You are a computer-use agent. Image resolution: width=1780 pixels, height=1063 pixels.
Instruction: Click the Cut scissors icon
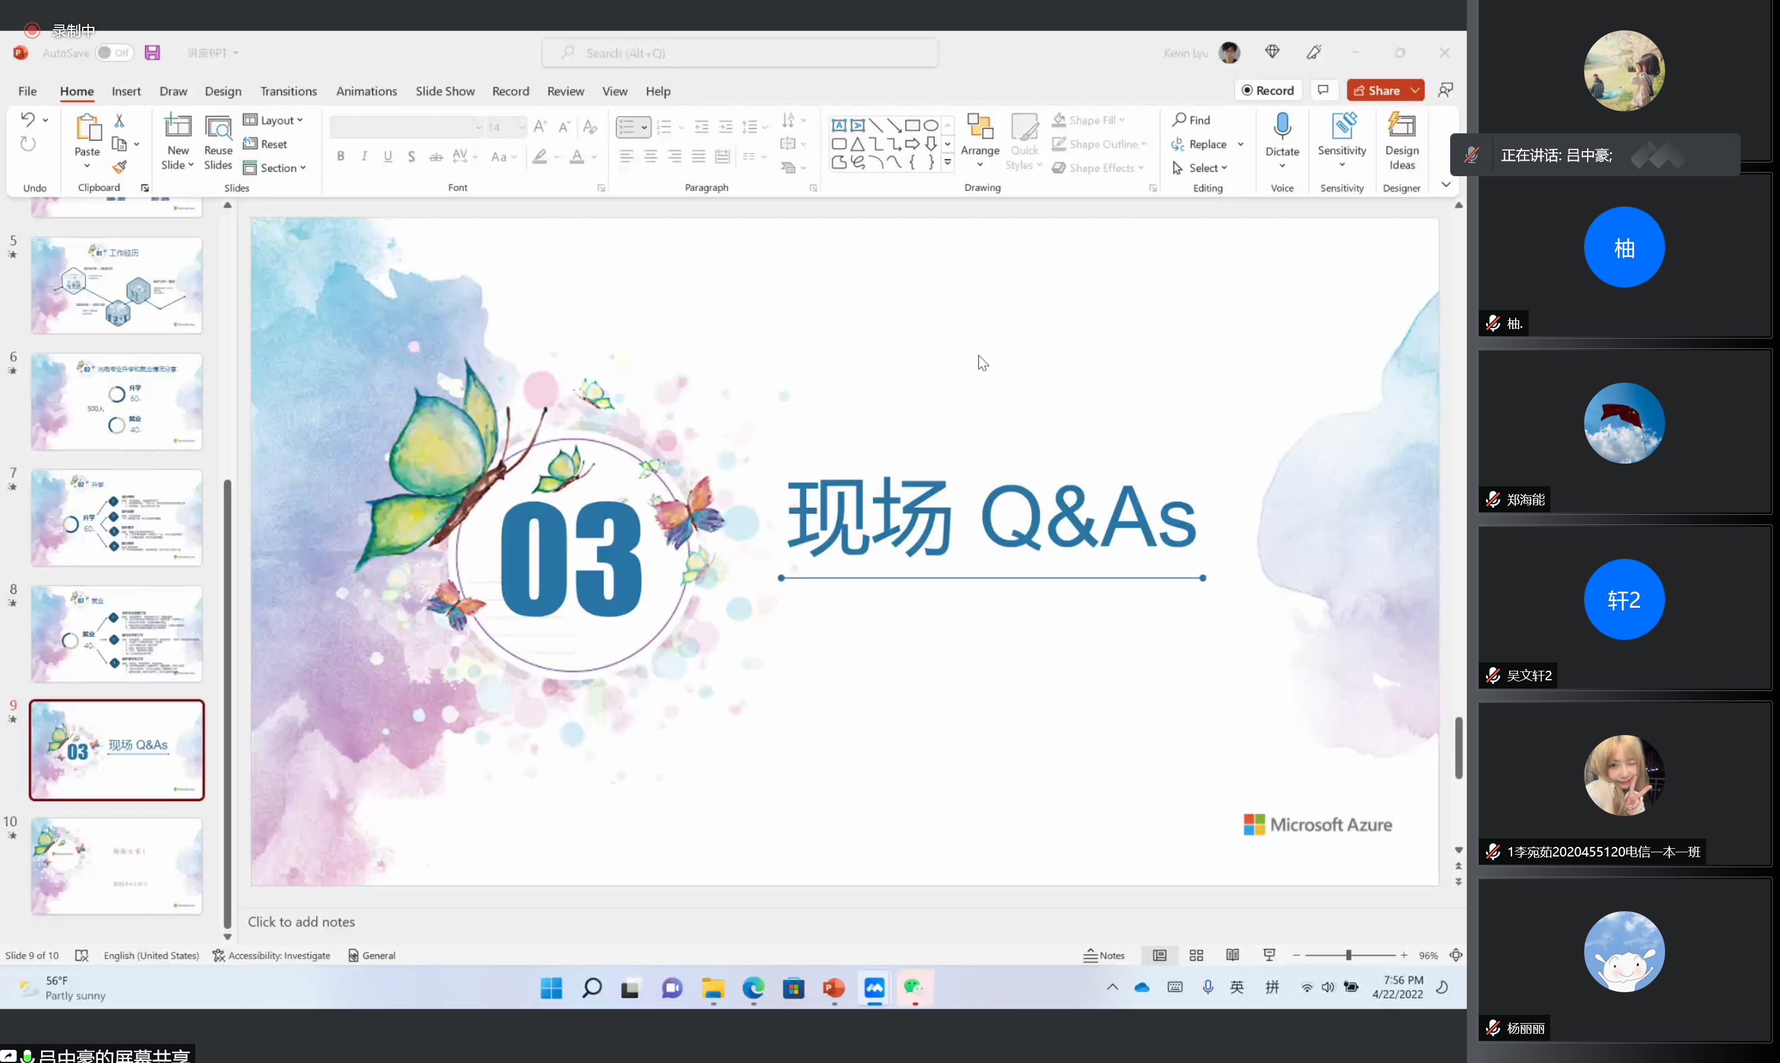[x=119, y=120]
